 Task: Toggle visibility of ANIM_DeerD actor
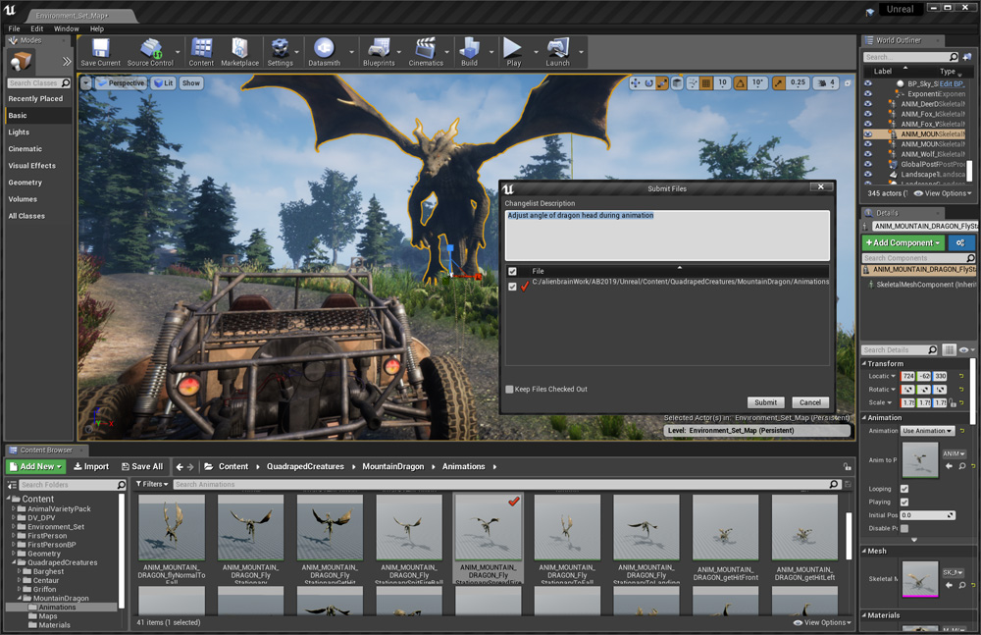coord(868,104)
